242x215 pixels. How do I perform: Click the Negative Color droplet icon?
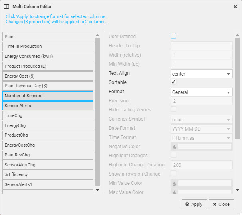(174, 147)
